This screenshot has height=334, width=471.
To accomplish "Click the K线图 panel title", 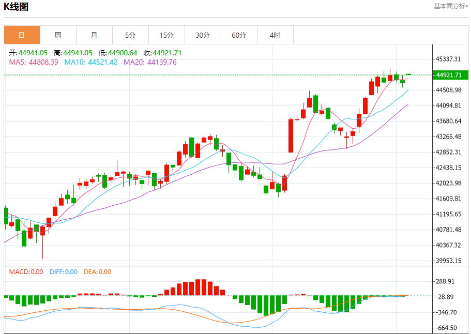I will tap(16, 7).
